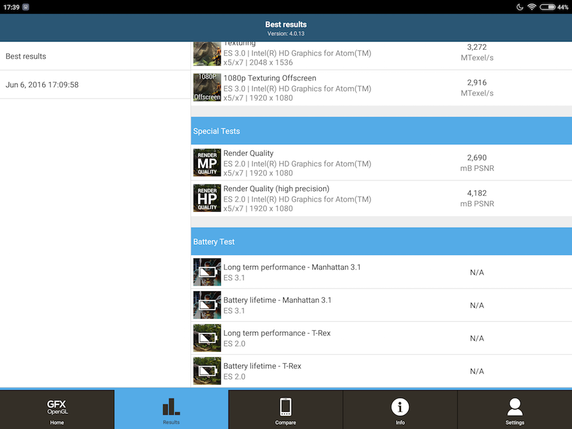572x429 pixels.
Task: Tap the 17:39 clock in status bar
Action: [11, 7]
